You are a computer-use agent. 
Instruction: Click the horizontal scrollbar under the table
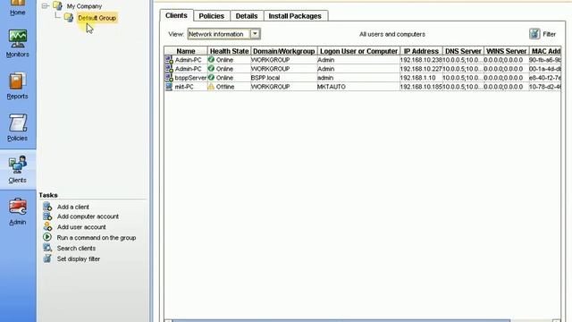tap(341, 320)
